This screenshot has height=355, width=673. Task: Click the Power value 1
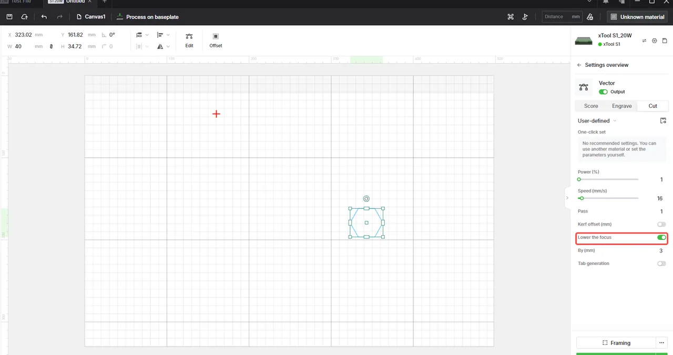661,180
